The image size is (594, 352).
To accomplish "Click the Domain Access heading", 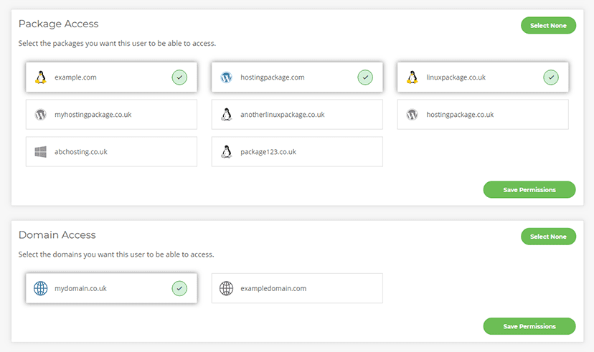I will pos(57,235).
